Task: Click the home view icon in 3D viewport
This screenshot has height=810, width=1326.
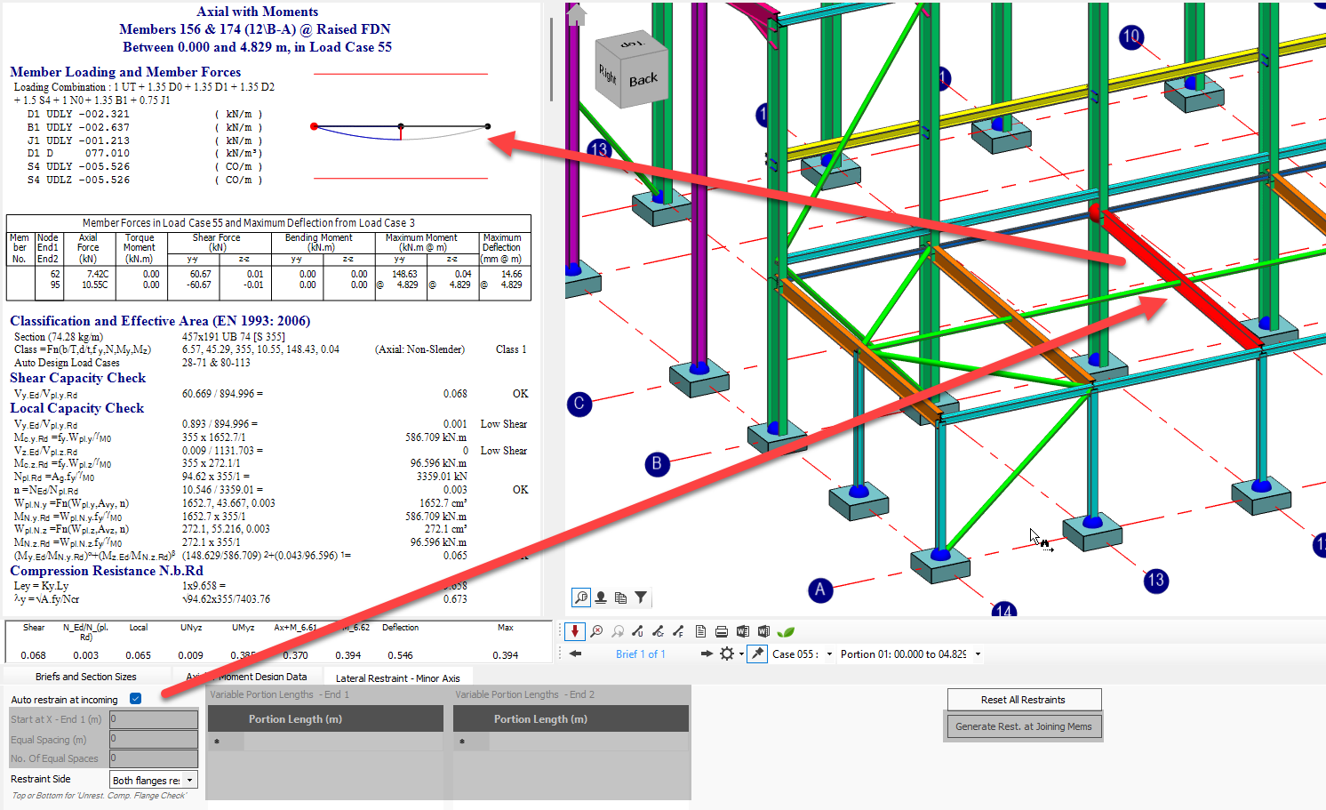Action: click(x=577, y=15)
